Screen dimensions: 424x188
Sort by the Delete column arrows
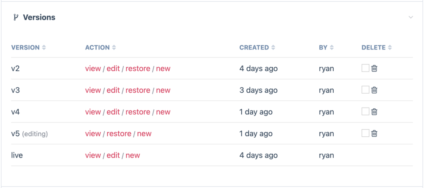click(x=390, y=48)
